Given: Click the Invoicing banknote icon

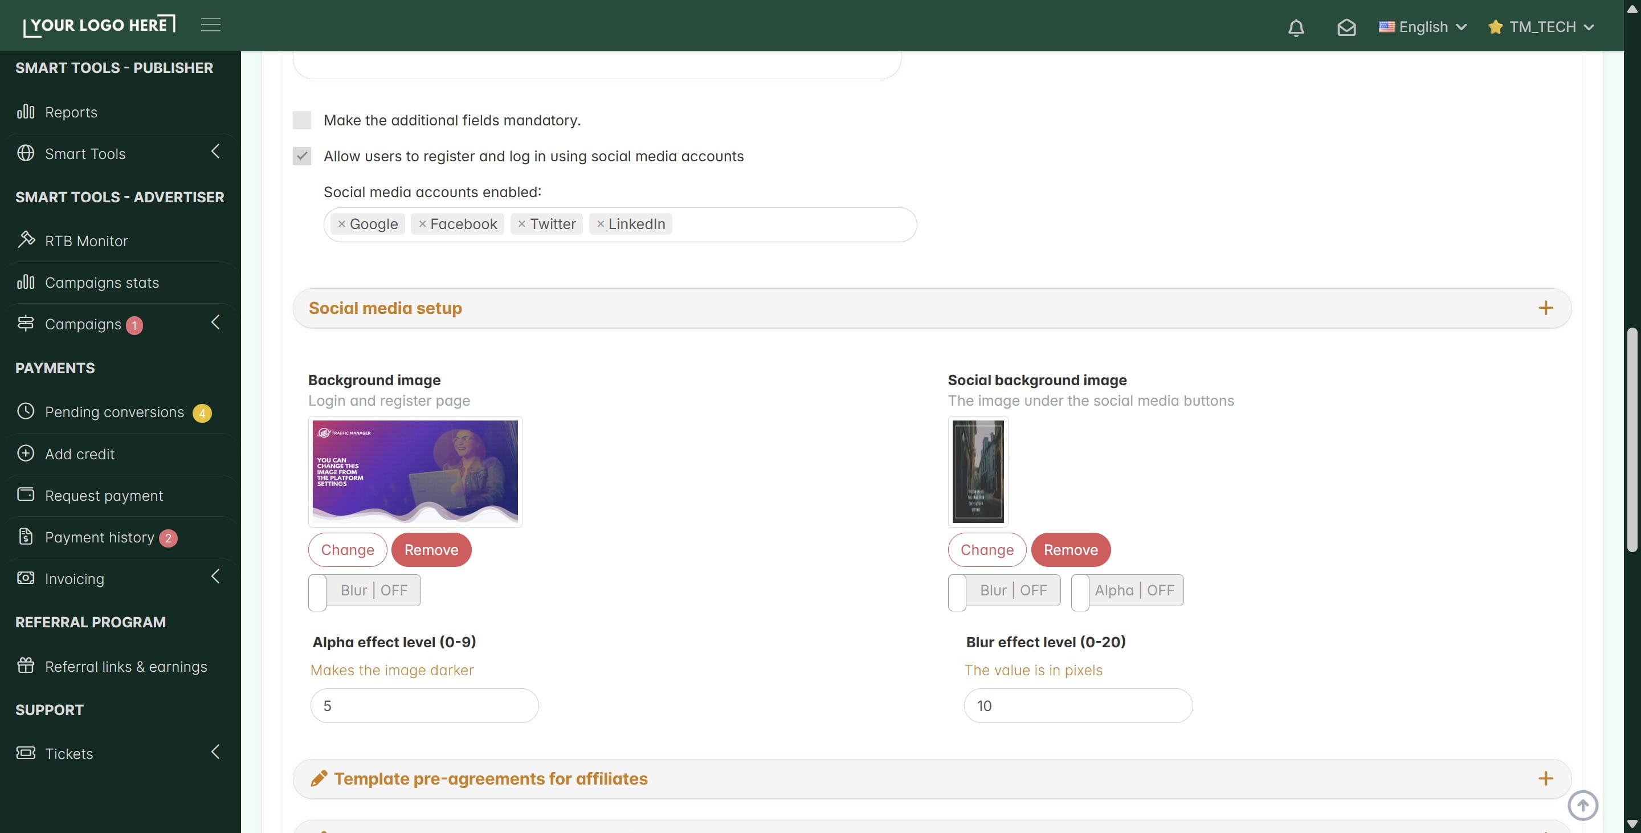Looking at the screenshot, I should 26,578.
